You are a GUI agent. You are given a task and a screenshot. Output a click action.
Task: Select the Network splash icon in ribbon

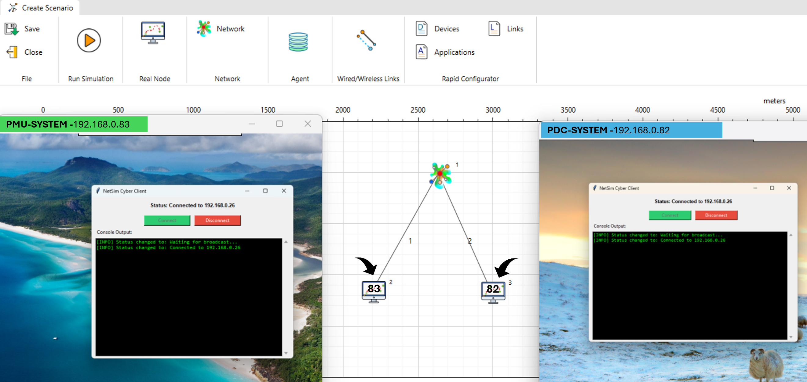(x=204, y=29)
